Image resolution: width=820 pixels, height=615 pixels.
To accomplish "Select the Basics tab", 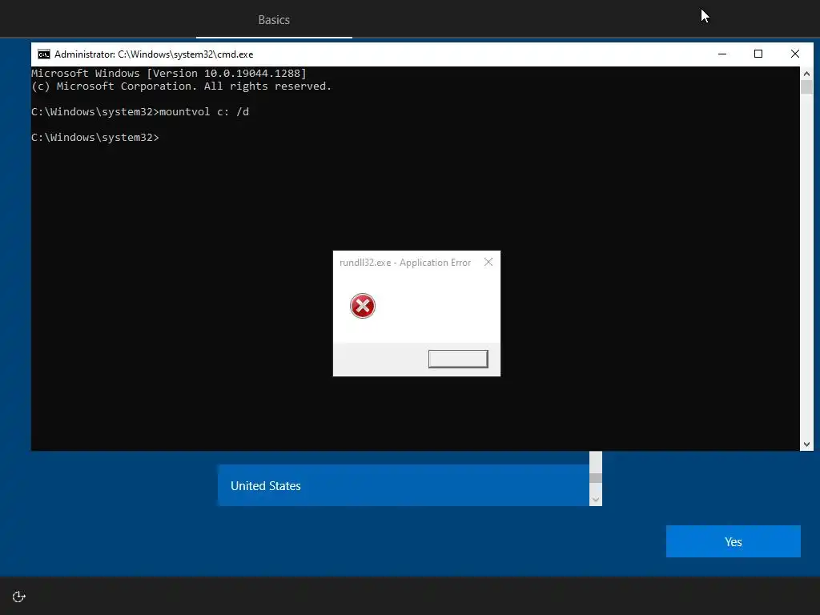I will (x=274, y=20).
